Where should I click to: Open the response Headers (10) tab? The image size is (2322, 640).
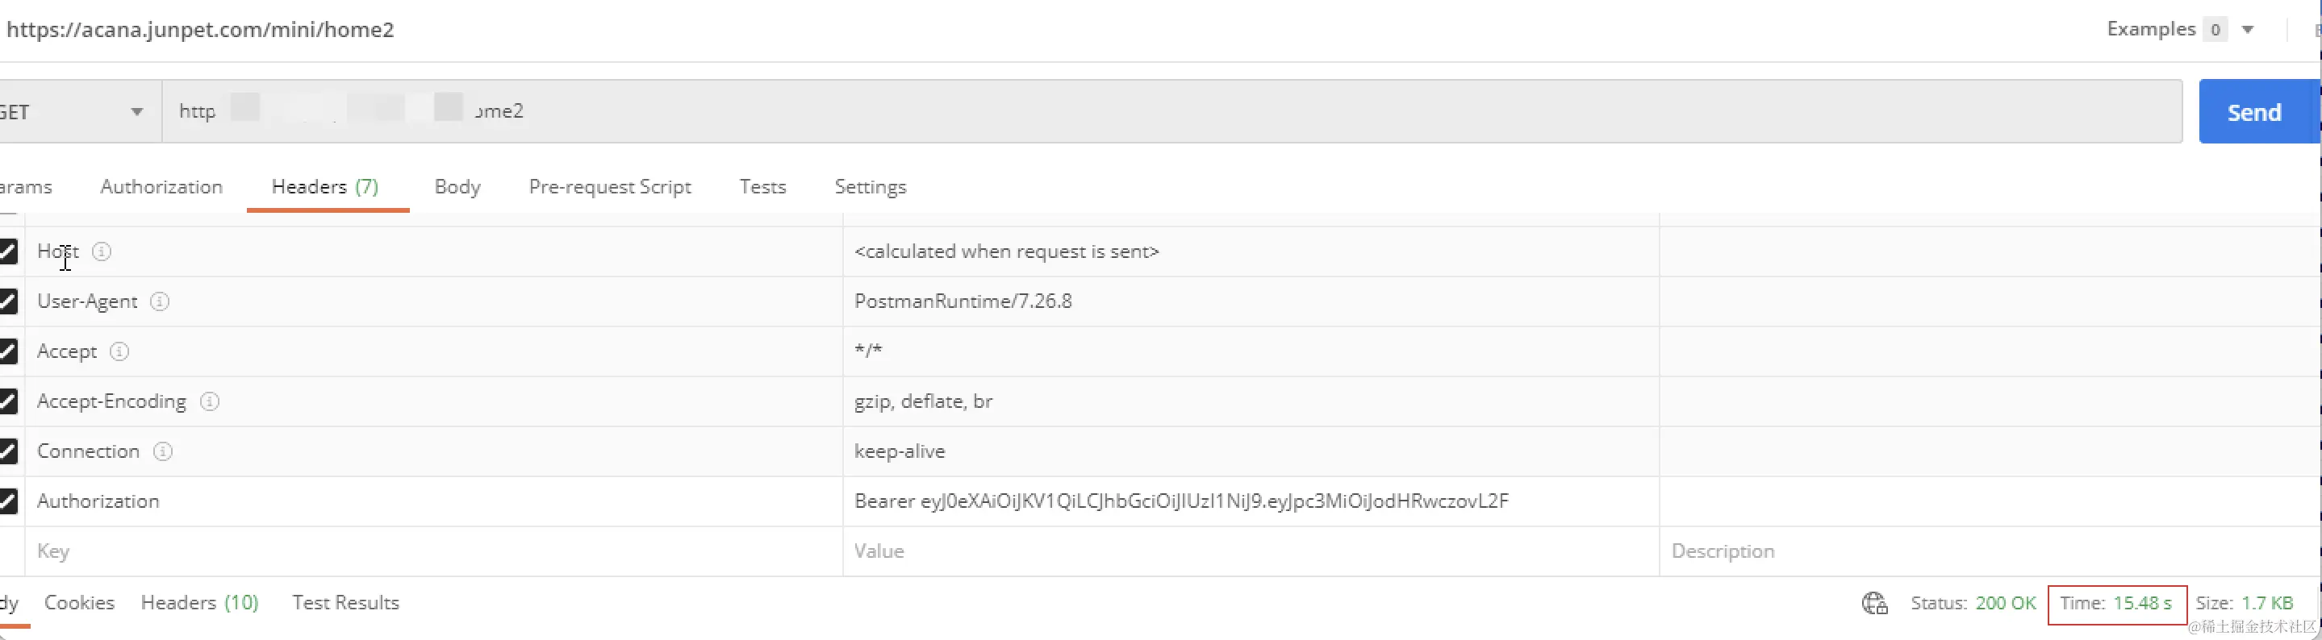click(x=200, y=602)
